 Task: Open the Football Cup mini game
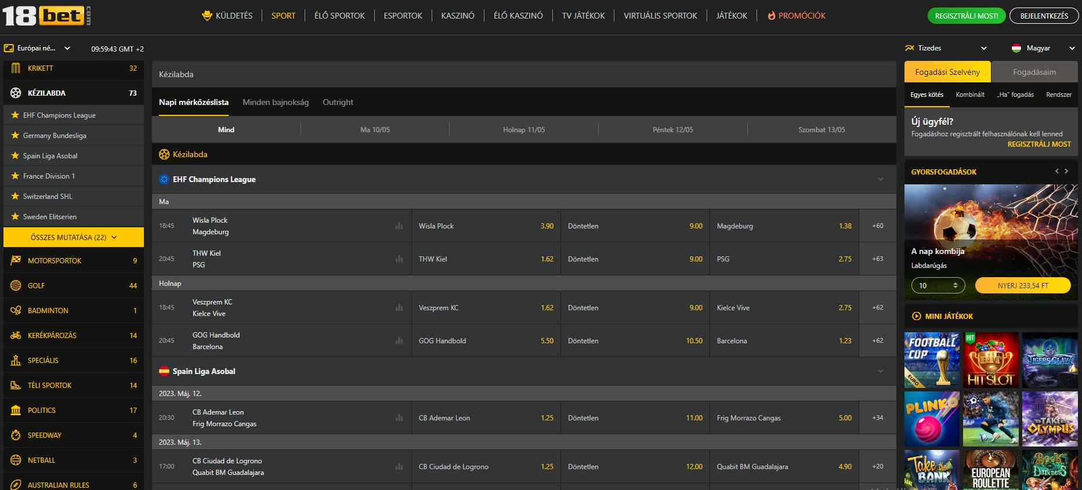point(932,360)
